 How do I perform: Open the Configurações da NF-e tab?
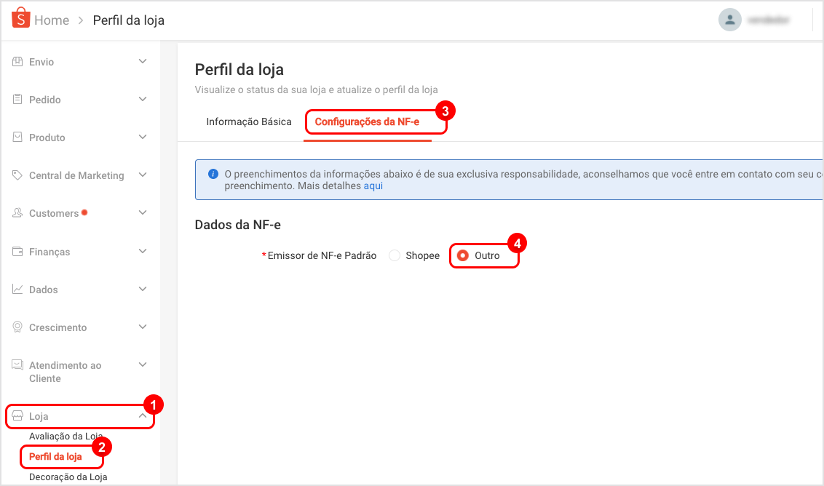[x=367, y=122]
